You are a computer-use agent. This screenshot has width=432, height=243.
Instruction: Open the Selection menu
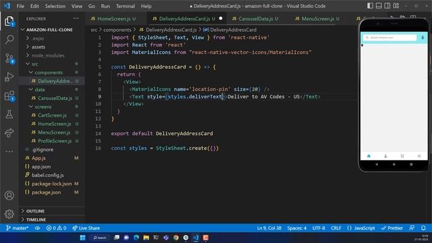(55, 6)
